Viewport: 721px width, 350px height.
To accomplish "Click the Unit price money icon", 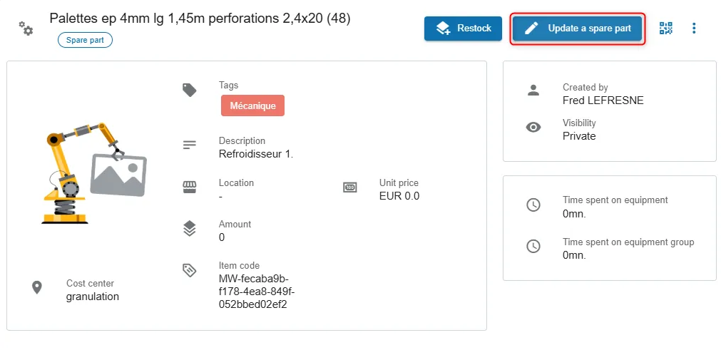I will (x=350, y=187).
